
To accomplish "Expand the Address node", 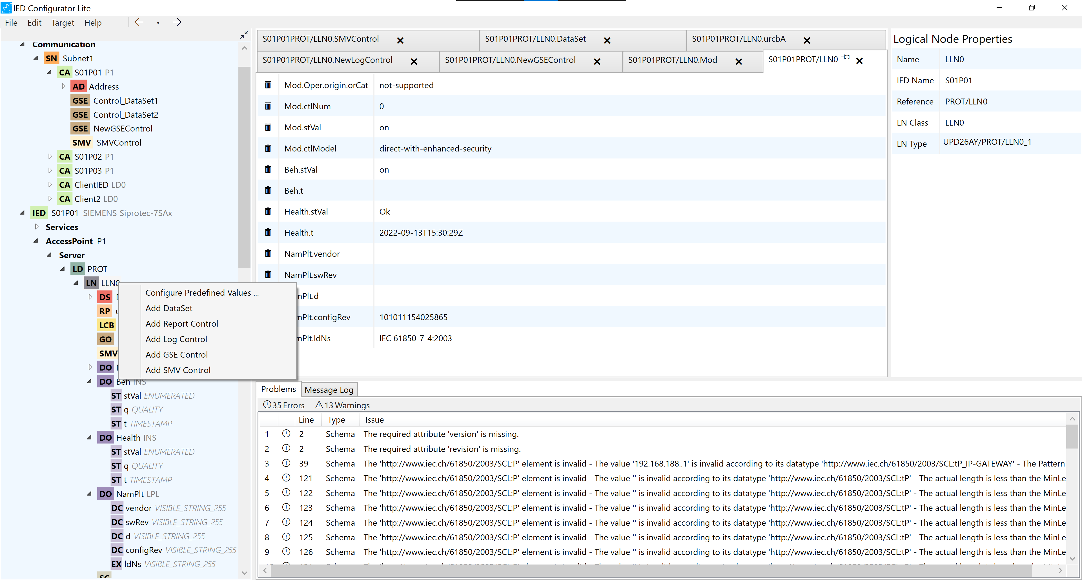I will (63, 86).
